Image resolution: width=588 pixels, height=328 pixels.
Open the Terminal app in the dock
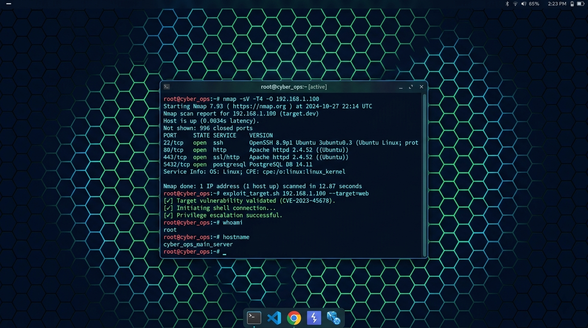point(254,318)
